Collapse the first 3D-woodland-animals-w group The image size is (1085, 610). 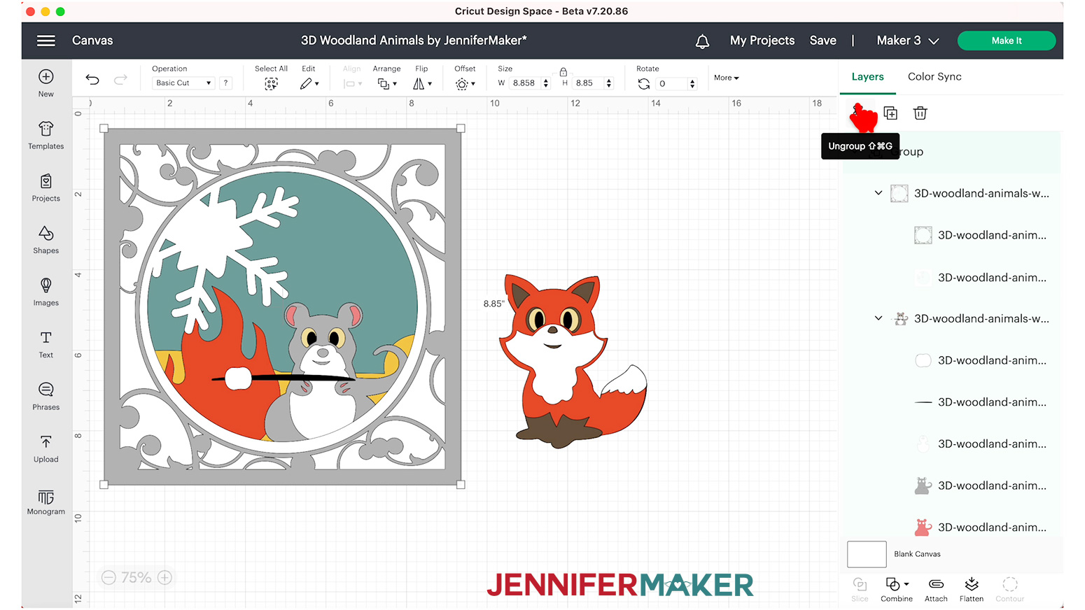pos(878,193)
